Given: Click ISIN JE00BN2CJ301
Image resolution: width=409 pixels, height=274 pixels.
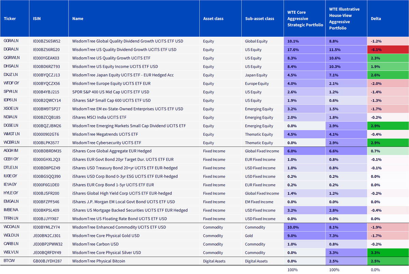Looking at the screenshot, I should [x=47, y=236].
